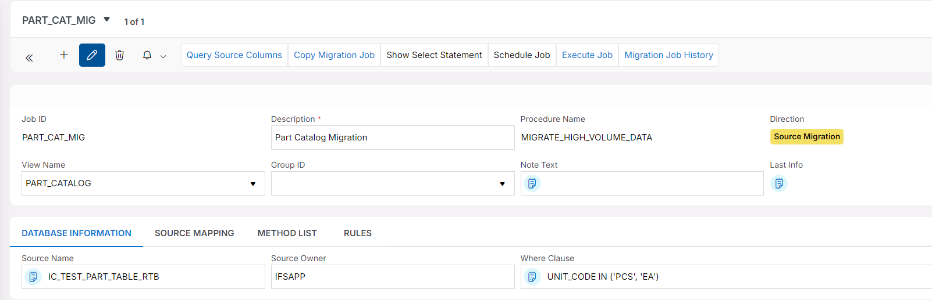Expand View Name PART_CATALOG dropdown
Viewport: 932px width, 300px height.
tap(253, 184)
